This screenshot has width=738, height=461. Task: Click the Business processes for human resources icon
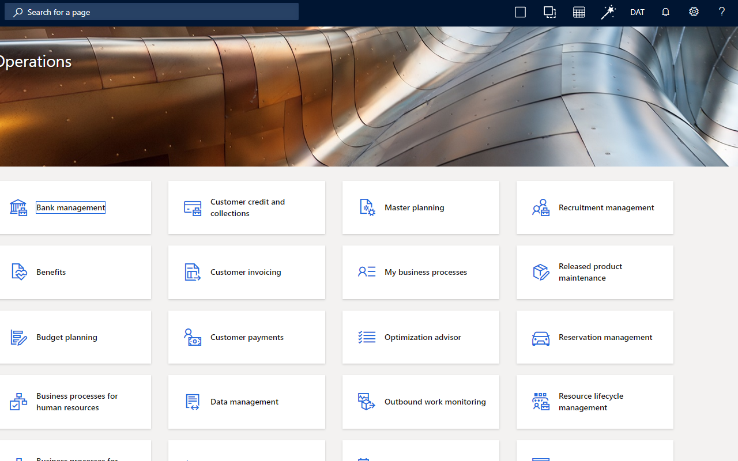(18, 402)
